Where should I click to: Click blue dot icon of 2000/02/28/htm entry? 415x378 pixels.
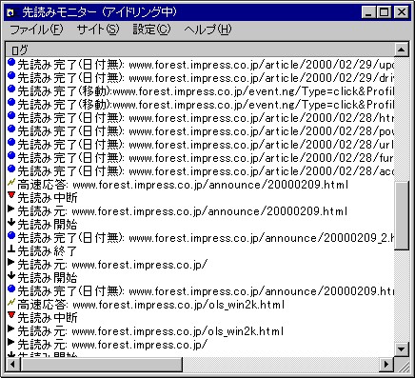[x=11, y=116]
